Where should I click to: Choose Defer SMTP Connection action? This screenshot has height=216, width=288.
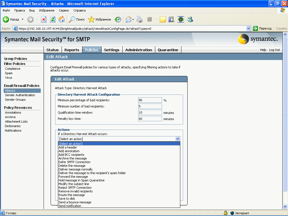[x=119, y=162]
